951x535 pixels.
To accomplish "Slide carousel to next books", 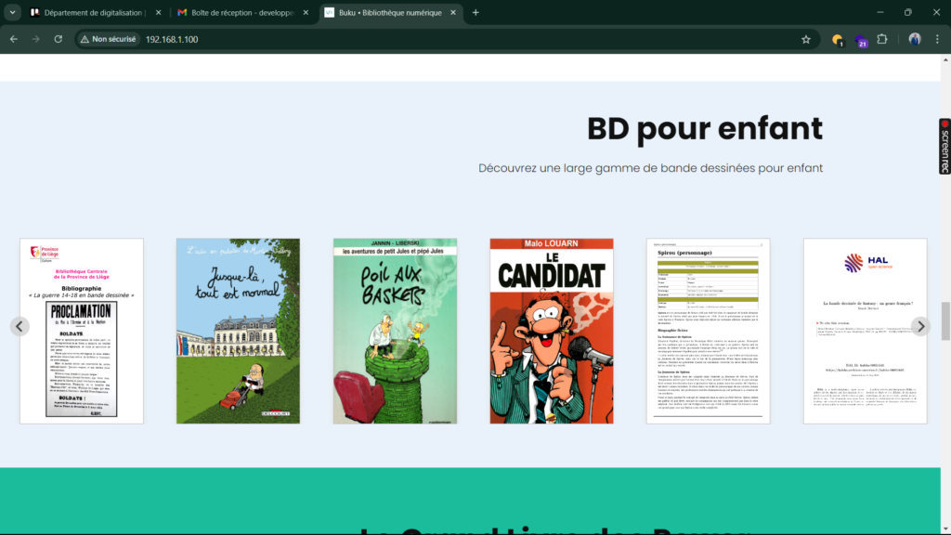I will point(920,326).
